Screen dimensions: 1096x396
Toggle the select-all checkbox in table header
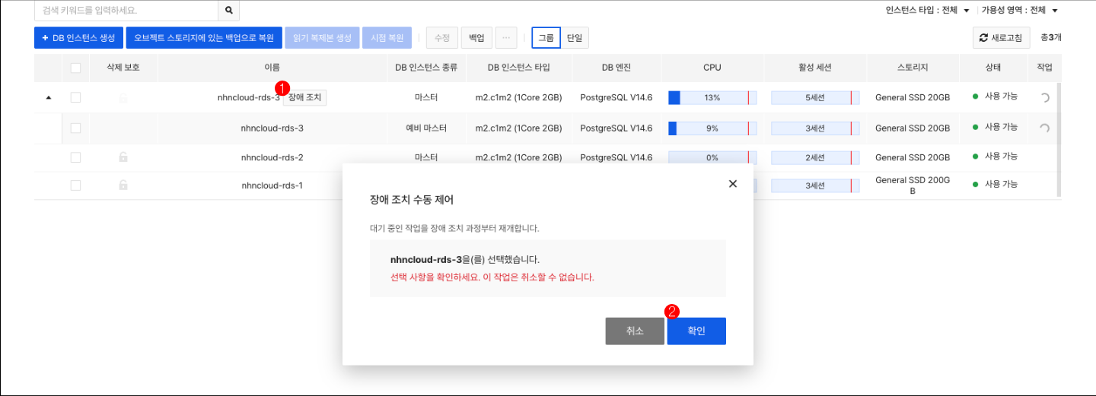[75, 68]
